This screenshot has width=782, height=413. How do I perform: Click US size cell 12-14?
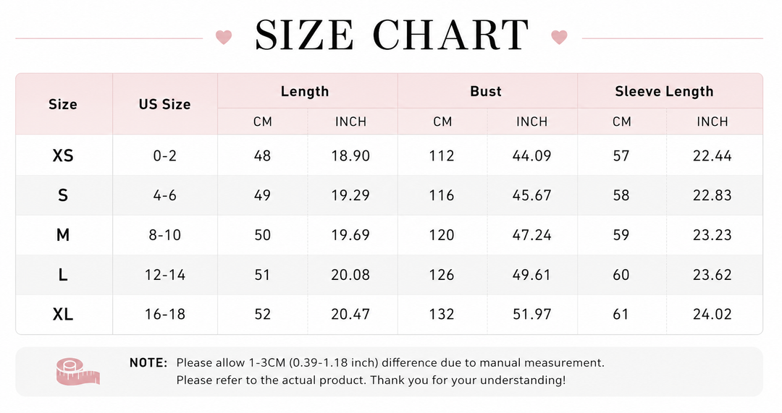(165, 275)
